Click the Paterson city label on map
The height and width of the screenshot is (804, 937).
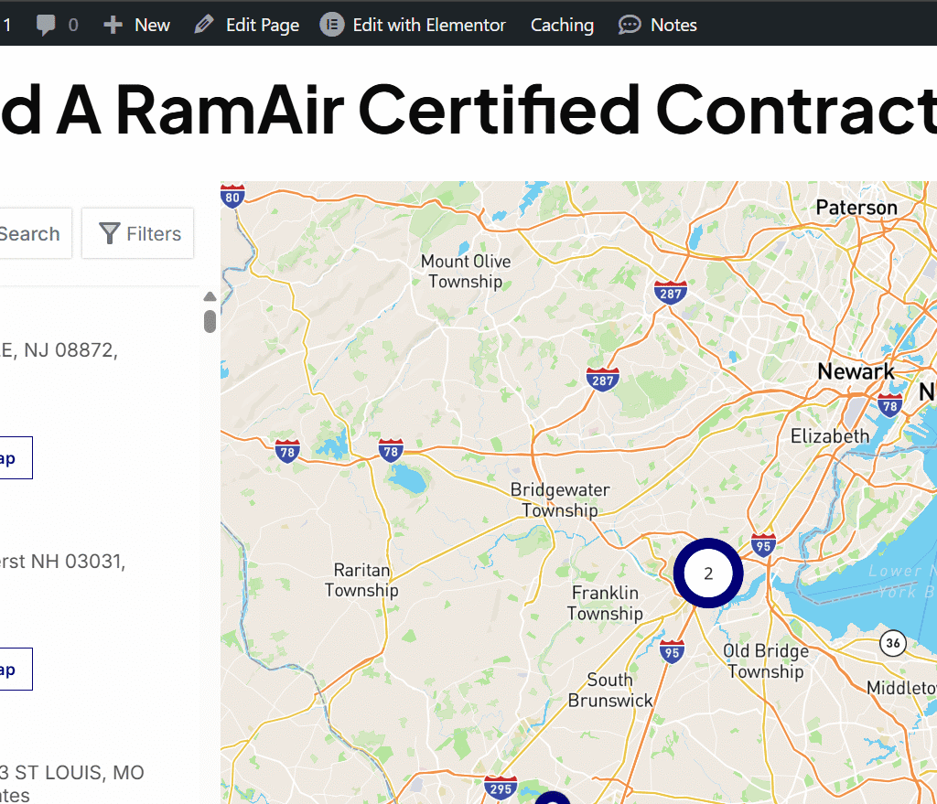coord(856,208)
